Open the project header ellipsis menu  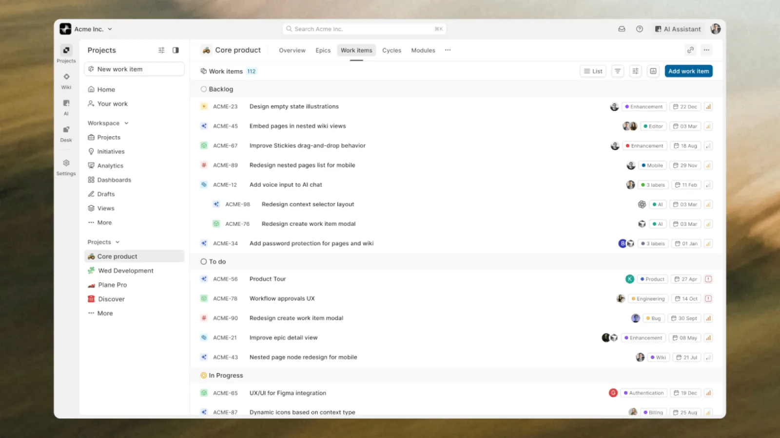pos(706,50)
